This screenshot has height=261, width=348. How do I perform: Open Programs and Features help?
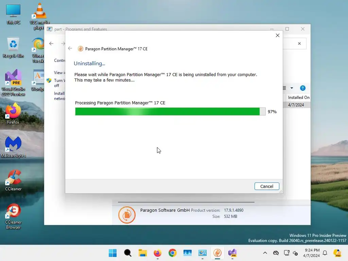[302, 88]
